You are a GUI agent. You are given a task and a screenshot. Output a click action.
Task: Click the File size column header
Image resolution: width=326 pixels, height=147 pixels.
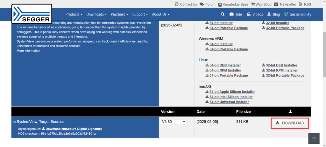coord(244,111)
